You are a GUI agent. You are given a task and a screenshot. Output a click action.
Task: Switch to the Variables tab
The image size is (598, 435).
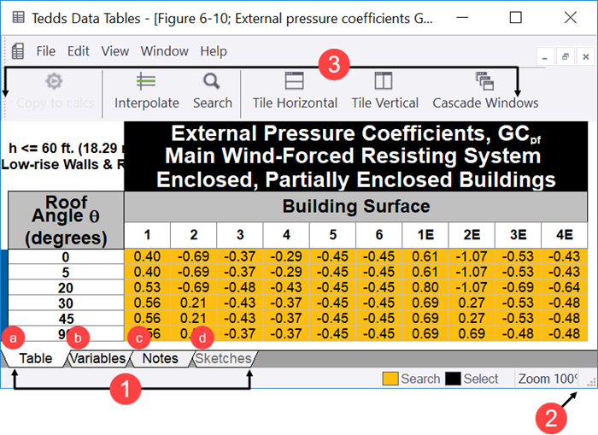click(x=98, y=359)
